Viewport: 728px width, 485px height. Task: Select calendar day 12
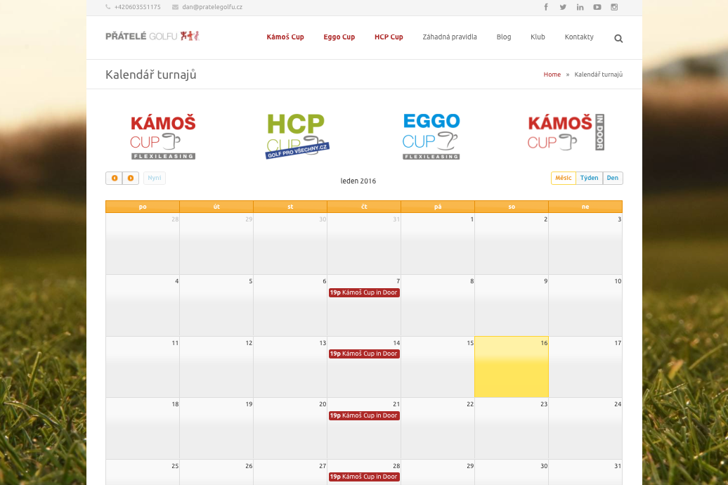(216, 367)
